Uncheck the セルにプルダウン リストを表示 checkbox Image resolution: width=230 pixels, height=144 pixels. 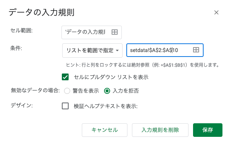(x=65, y=77)
